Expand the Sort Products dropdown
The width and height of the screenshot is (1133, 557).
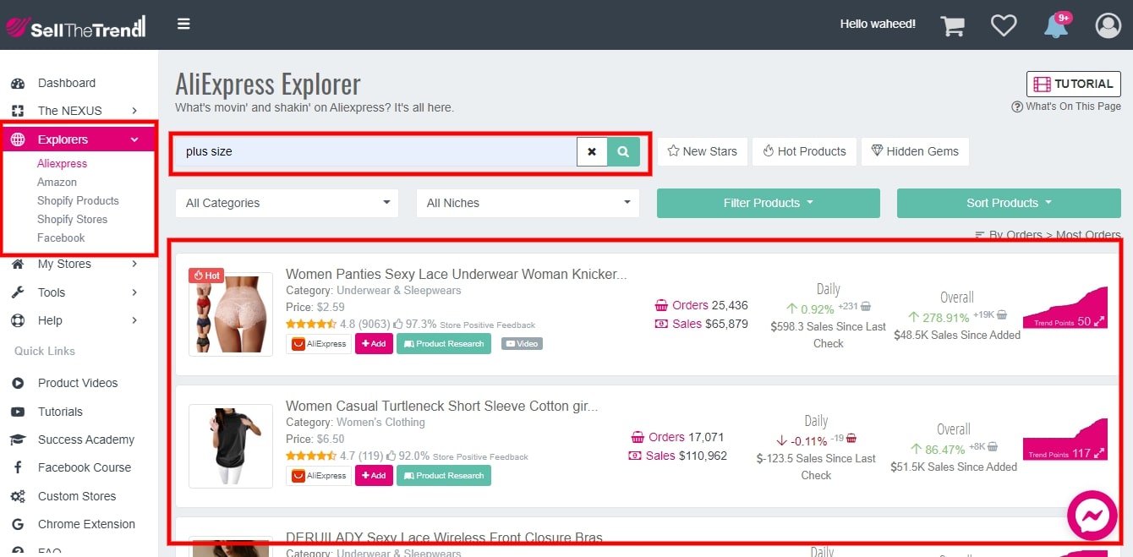(1008, 203)
